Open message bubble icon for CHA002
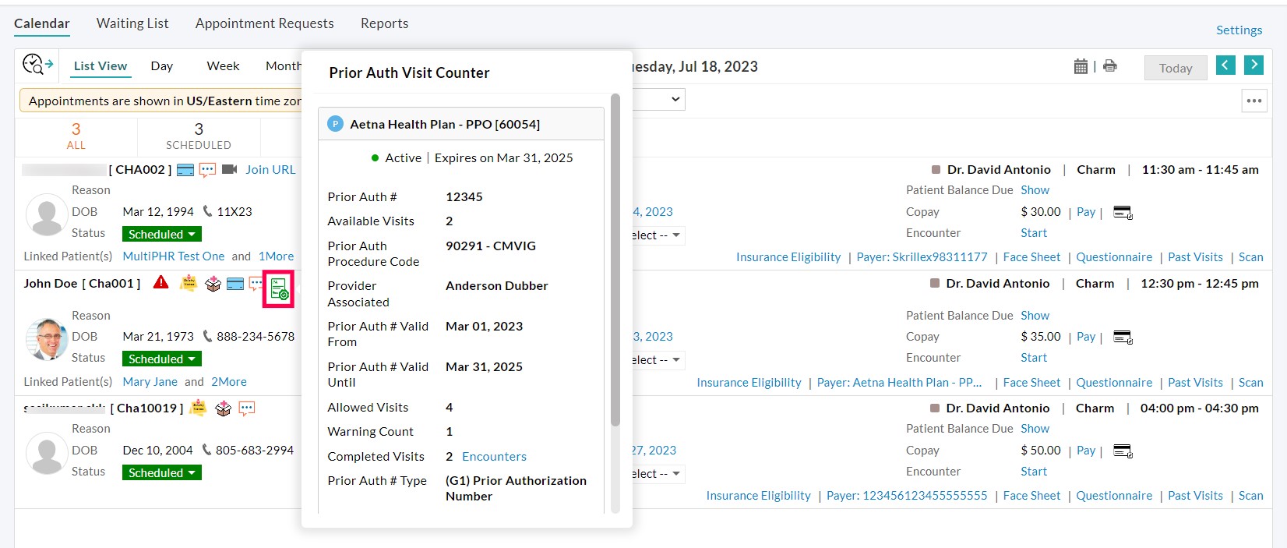Viewport: 1287px width, 548px height. pos(207,170)
